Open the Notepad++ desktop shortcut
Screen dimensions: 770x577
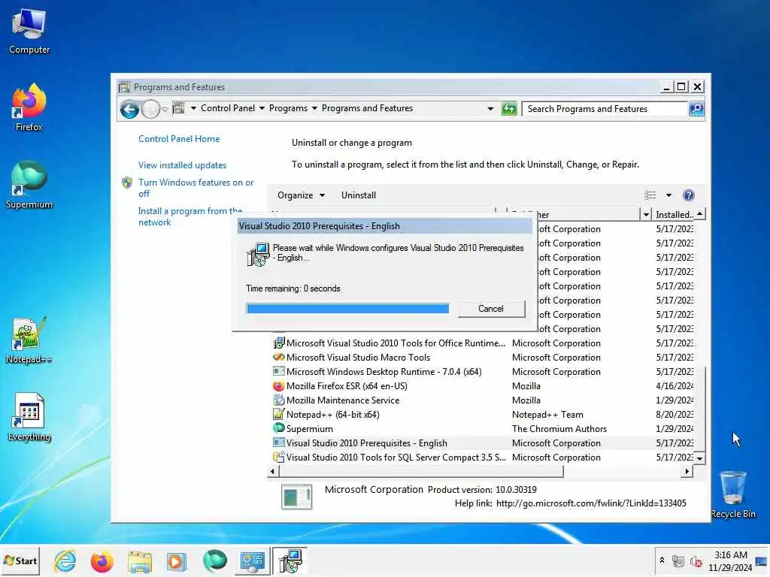(29, 340)
